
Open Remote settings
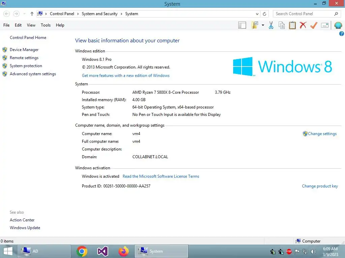[24, 58]
